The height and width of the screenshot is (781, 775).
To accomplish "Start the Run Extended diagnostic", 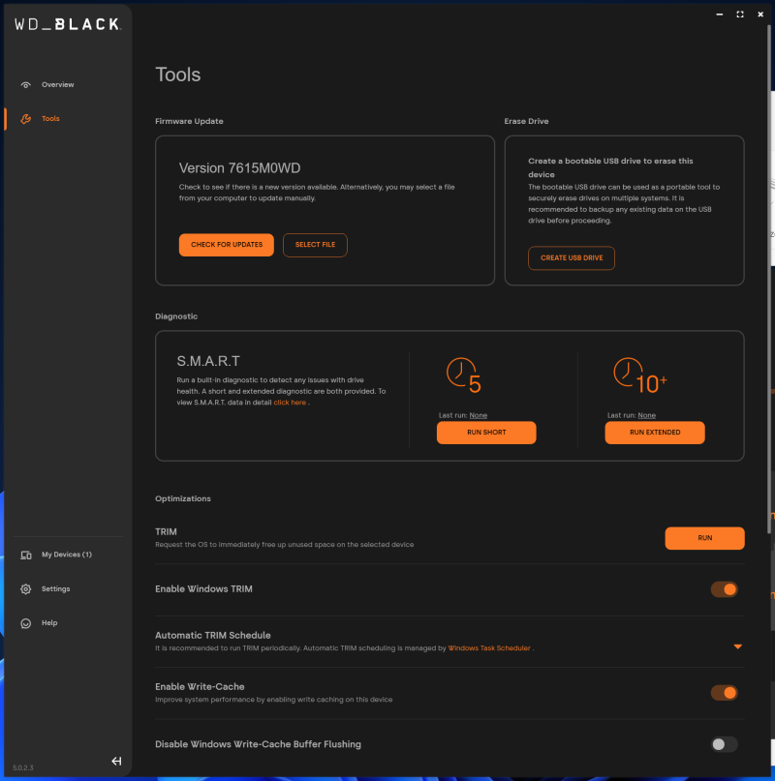I will [655, 433].
